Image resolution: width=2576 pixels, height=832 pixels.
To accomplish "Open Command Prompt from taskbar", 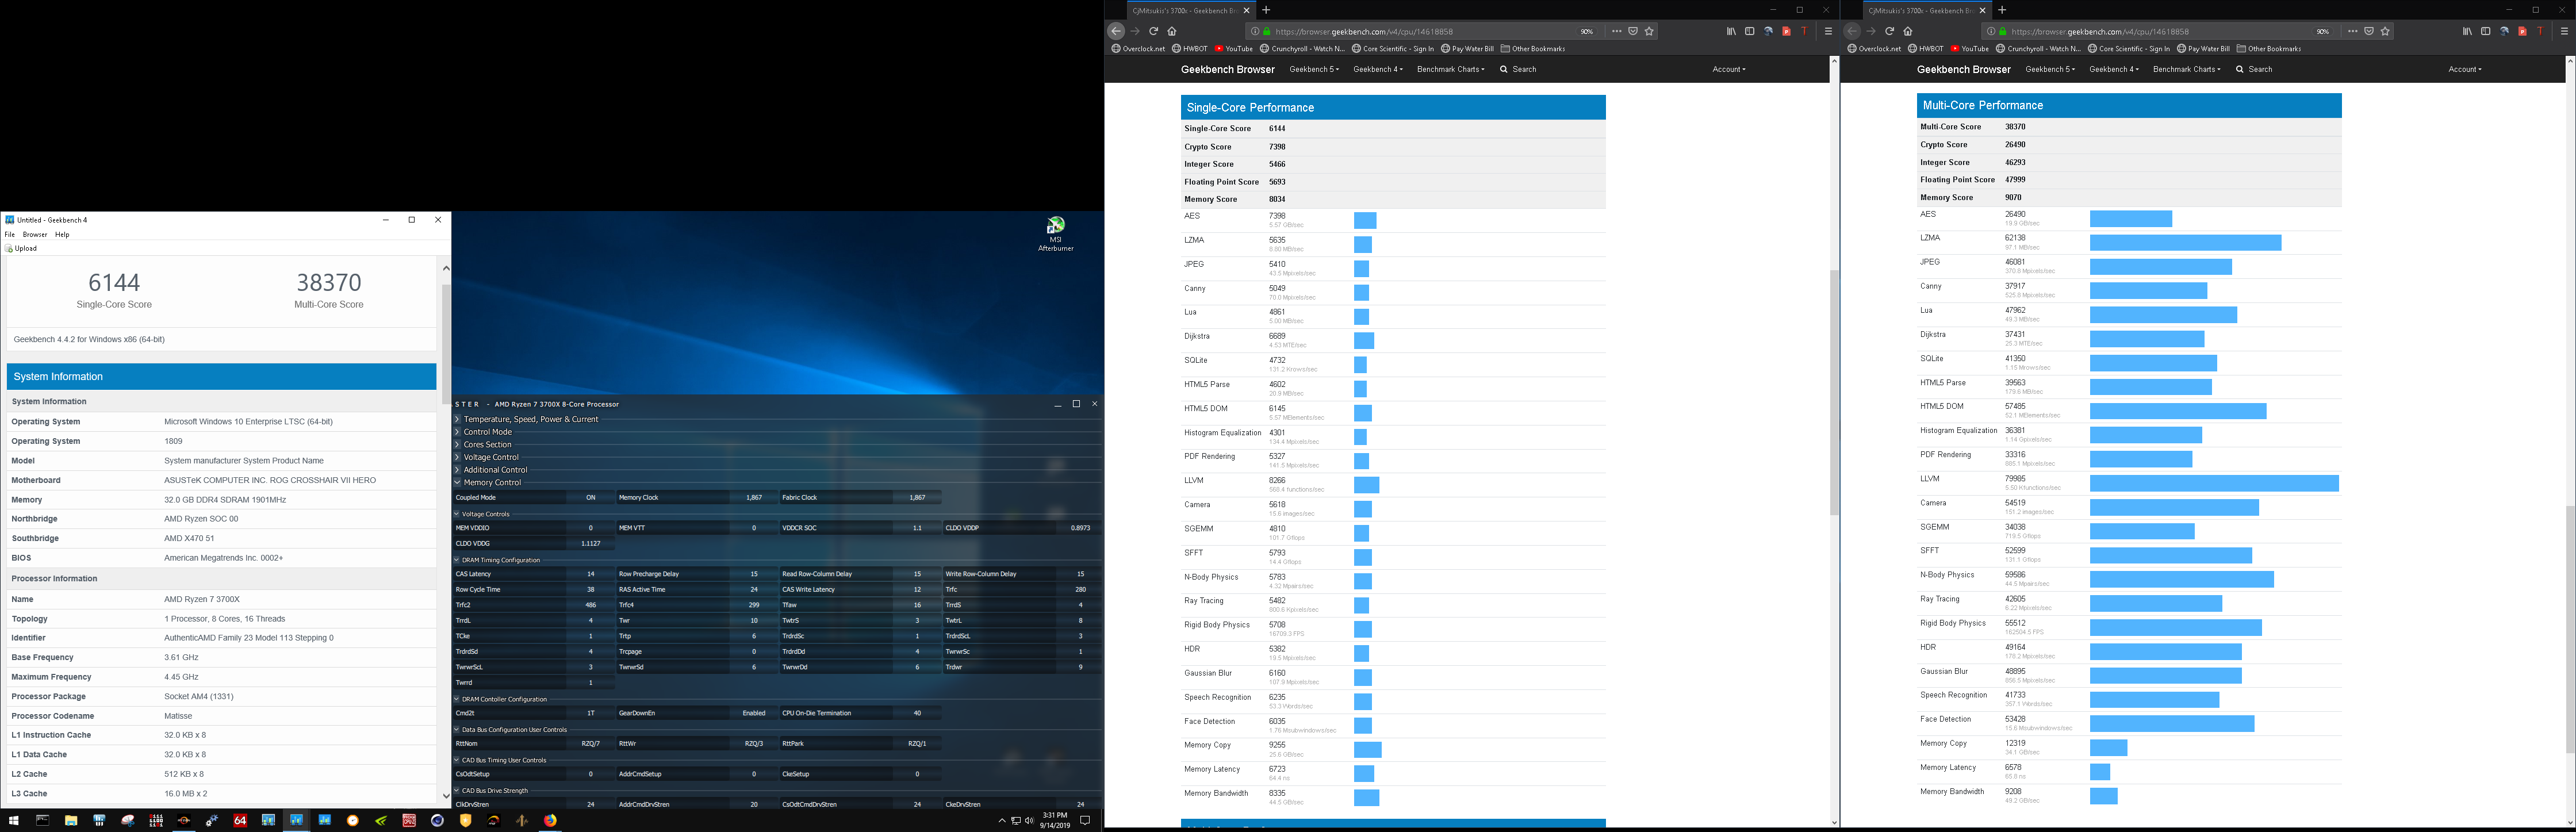I will coord(42,820).
